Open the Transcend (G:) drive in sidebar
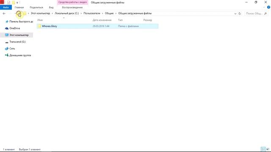This screenshot has width=271, height=152. 17,42
